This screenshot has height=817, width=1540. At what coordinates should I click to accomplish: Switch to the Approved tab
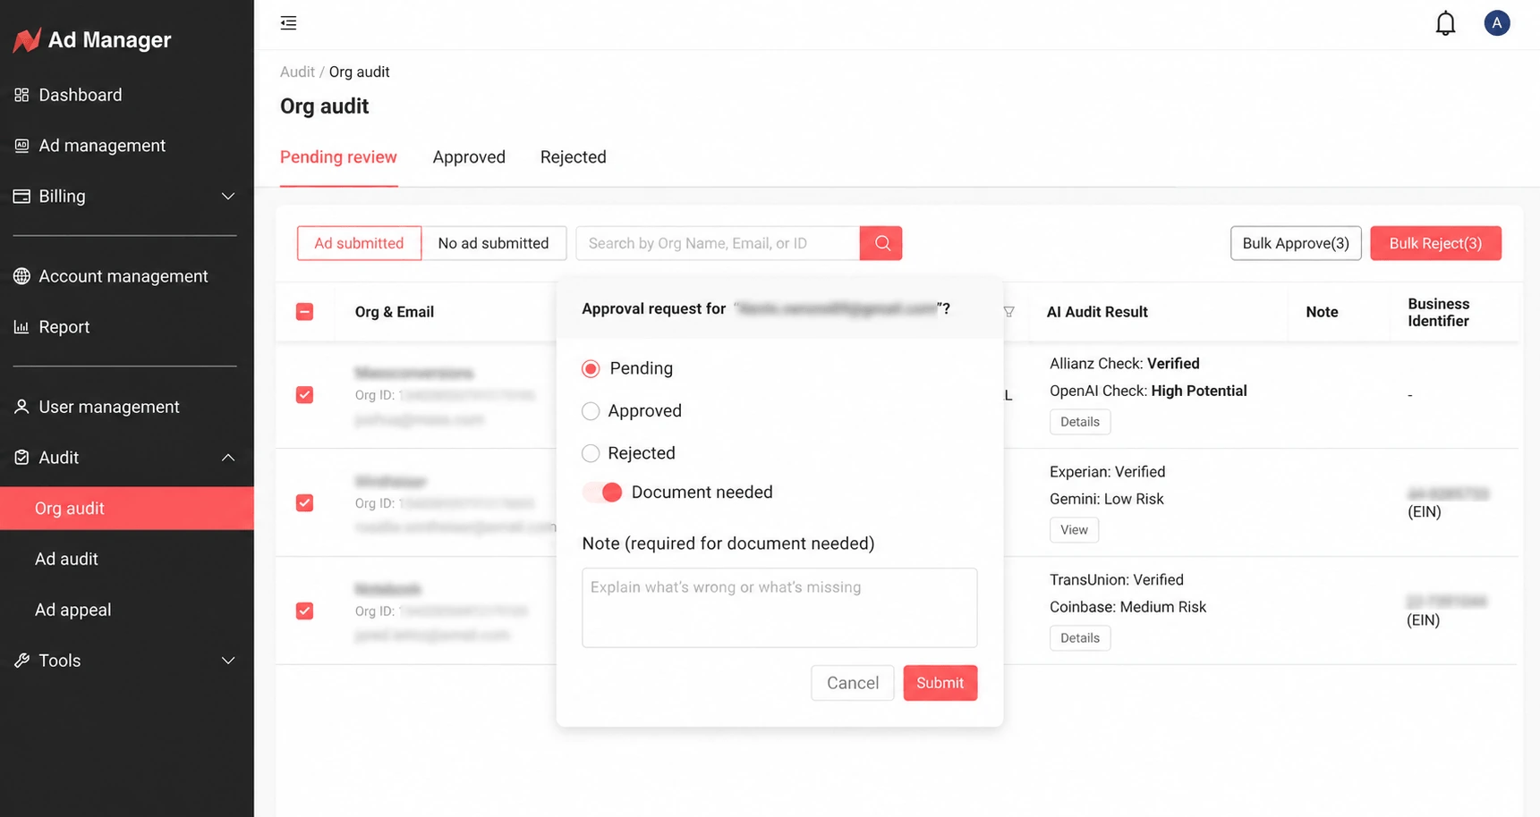[469, 157]
